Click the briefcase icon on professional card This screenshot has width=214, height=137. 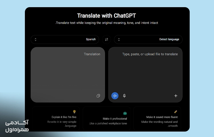pos(125,113)
